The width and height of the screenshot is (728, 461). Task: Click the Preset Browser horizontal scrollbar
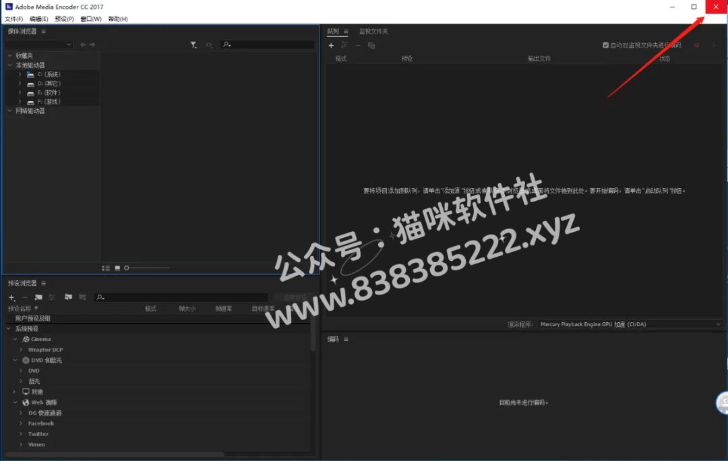[x=115, y=454]
